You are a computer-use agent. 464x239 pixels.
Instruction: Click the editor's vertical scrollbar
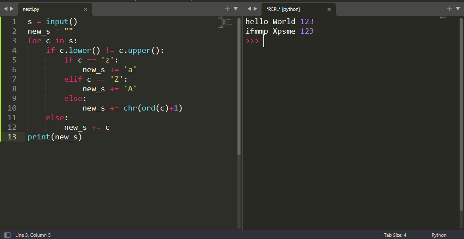click(x=239, y=87)
